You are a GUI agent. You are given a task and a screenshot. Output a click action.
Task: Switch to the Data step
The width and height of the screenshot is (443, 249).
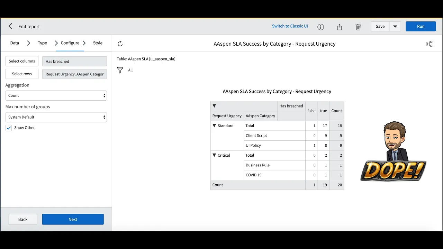click(15, 43)
